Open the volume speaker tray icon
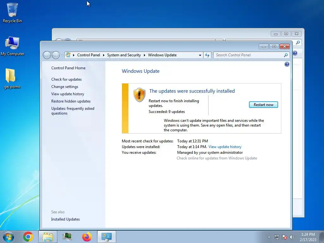Viewport: 324px width, 243px height. 292,237
